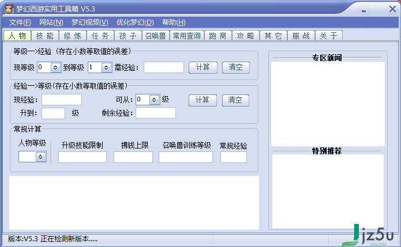This screenshot has height=247, width=401.
Task: Open the 关于 tab
Action: (329, 36)
